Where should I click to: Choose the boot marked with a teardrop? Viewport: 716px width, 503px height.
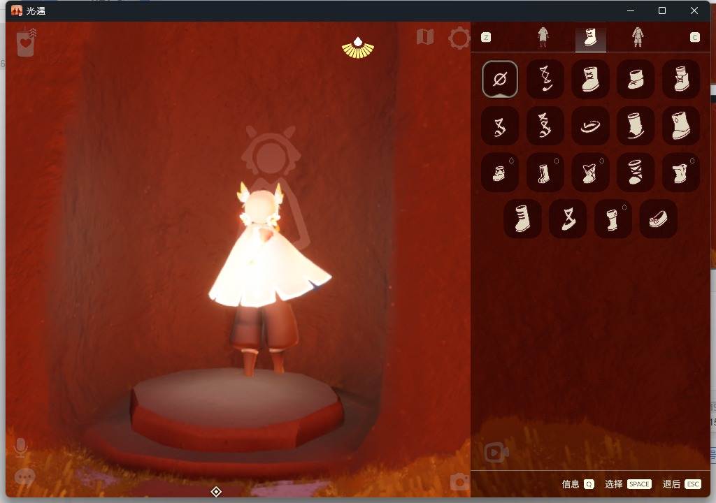(680, 126)
